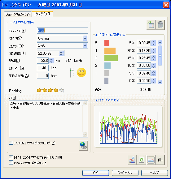
Task: Click the paperclip attachment icon
Action: (160, 160)
